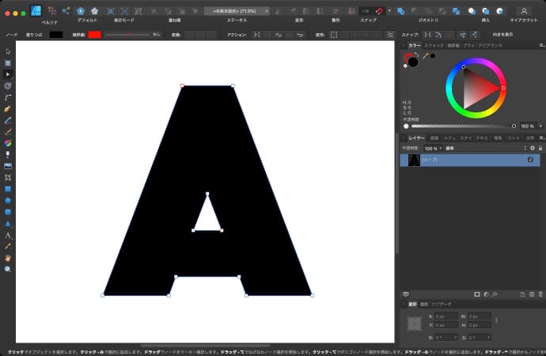Image resolution: width=546 pixels, height=356 pixels.
Task: Select the Text tool (A icon)
Action: pos(8,236)
